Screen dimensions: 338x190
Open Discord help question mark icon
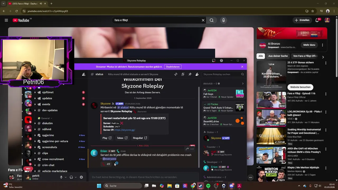tap(221, 60)
